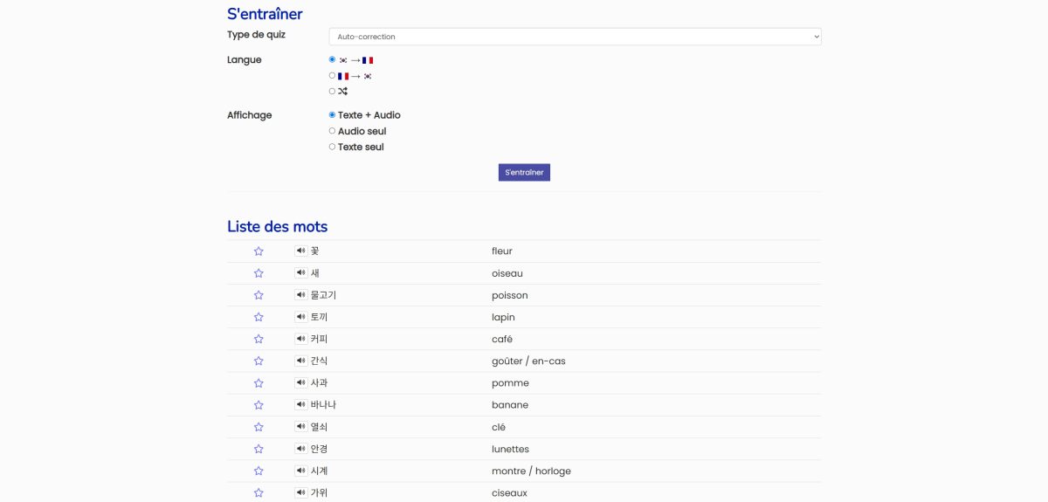1048x502 pixels.
Task: Favorite the word 'fleur' with its star
Action: [259, 251]
